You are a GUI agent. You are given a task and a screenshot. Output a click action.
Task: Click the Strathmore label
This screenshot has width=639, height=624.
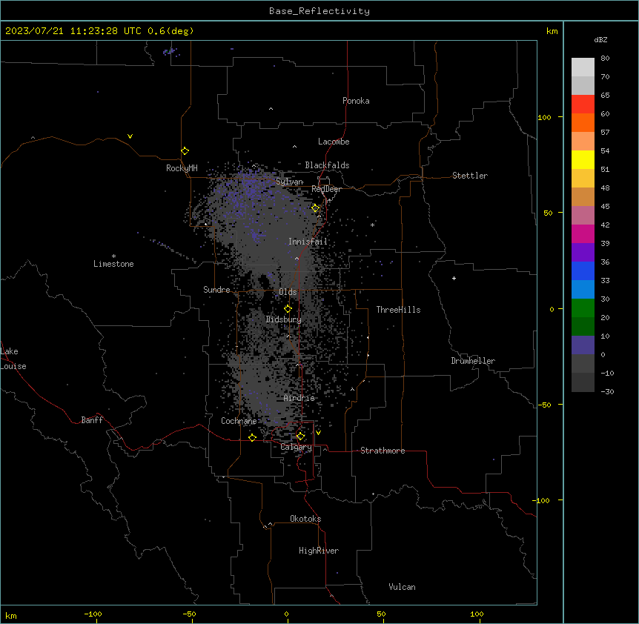(x=383, y=451)
